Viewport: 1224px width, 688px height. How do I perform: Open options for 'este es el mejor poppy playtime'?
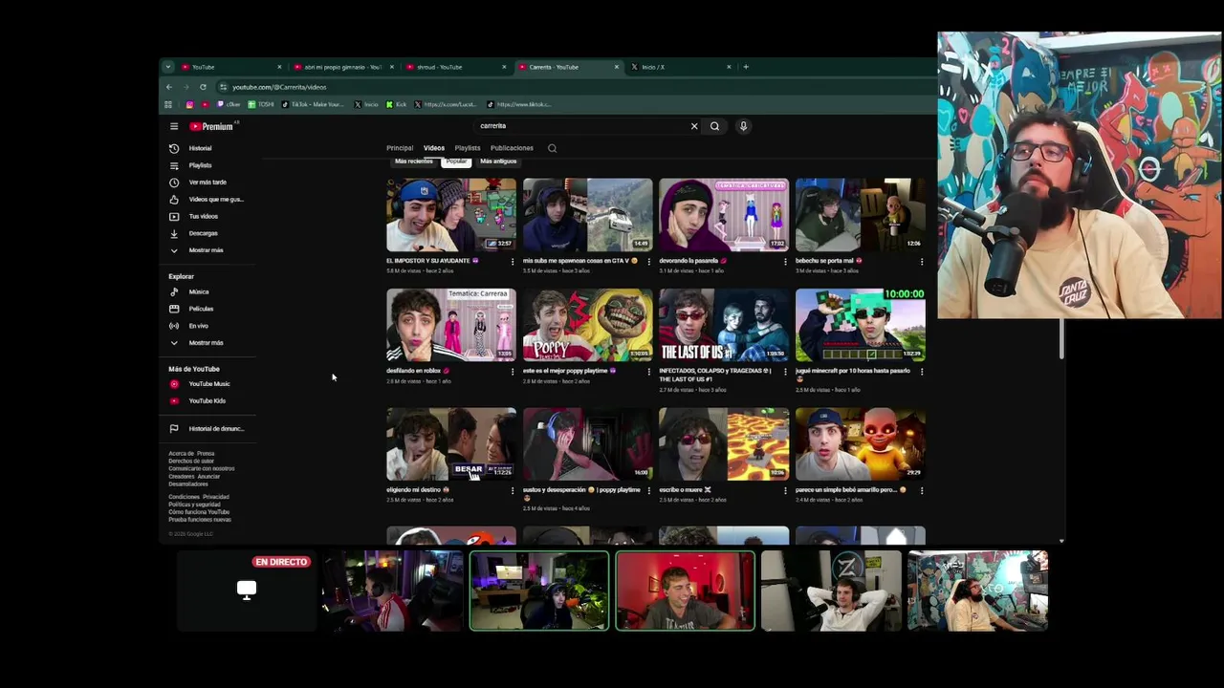click(649, 371)
